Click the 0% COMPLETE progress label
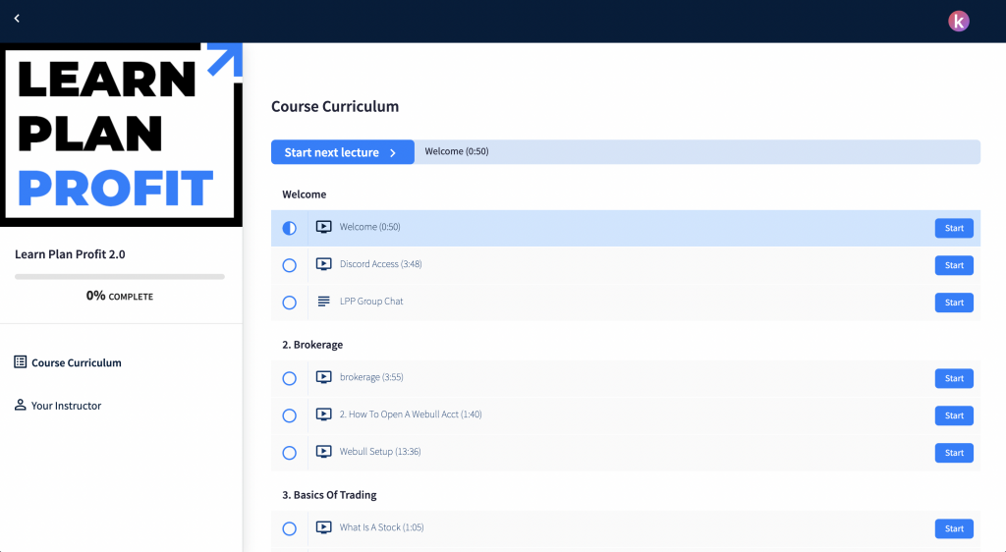Viewport: 1006px width, 552px height. coord(119,296)
